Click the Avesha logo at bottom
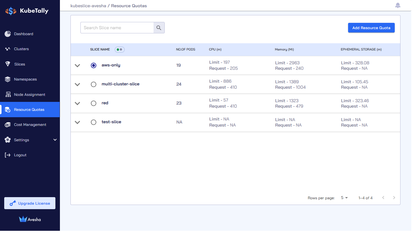Viewport: 414px width, 235px height. pyautogui.click(x=30, y=219)
